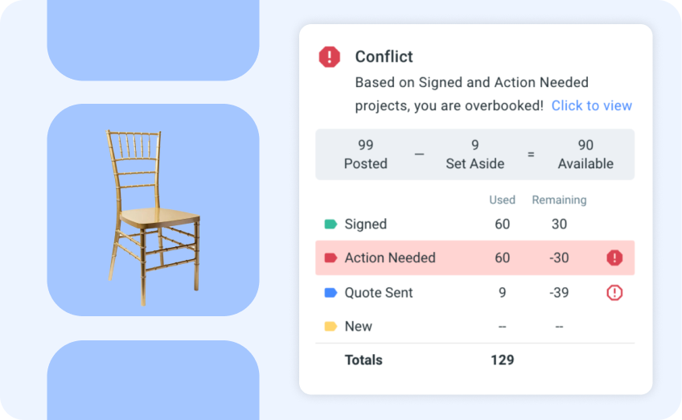Click the Remaining column header
682x420 pixels.
[559, 200]
